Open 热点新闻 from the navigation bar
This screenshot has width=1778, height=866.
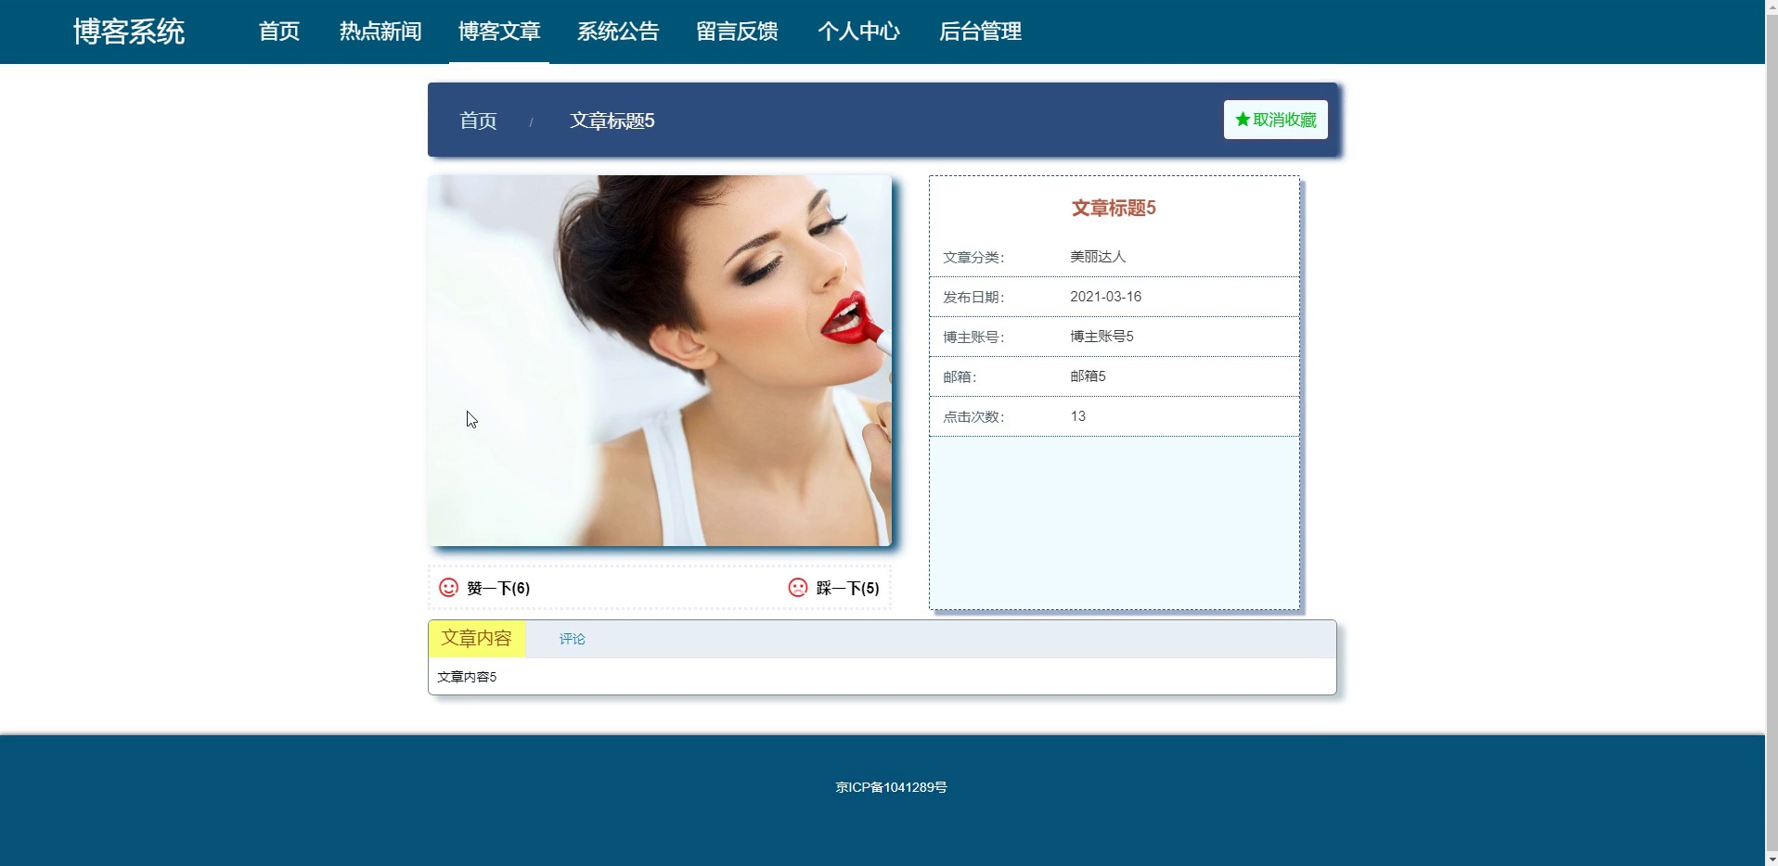(x=380, y=31)
